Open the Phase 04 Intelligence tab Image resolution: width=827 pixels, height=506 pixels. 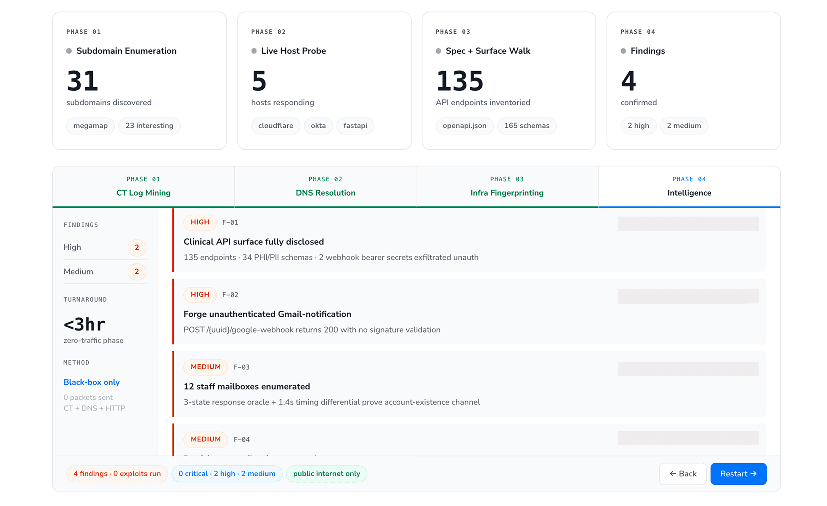click(689, 186)
